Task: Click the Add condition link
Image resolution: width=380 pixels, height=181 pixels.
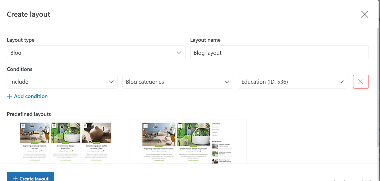Action: click(27, 96)
